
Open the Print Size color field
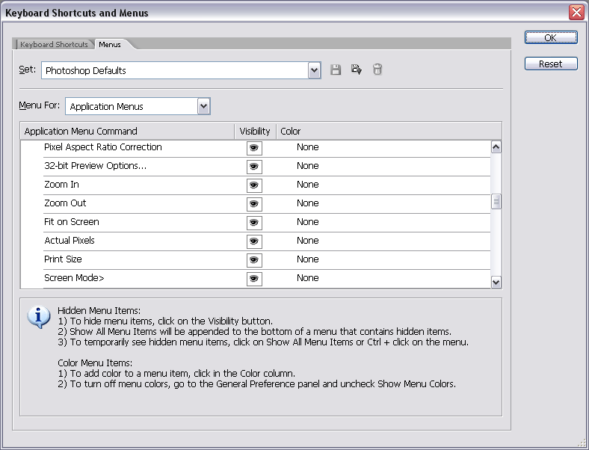pyautogui.click(x=307, y=259)
